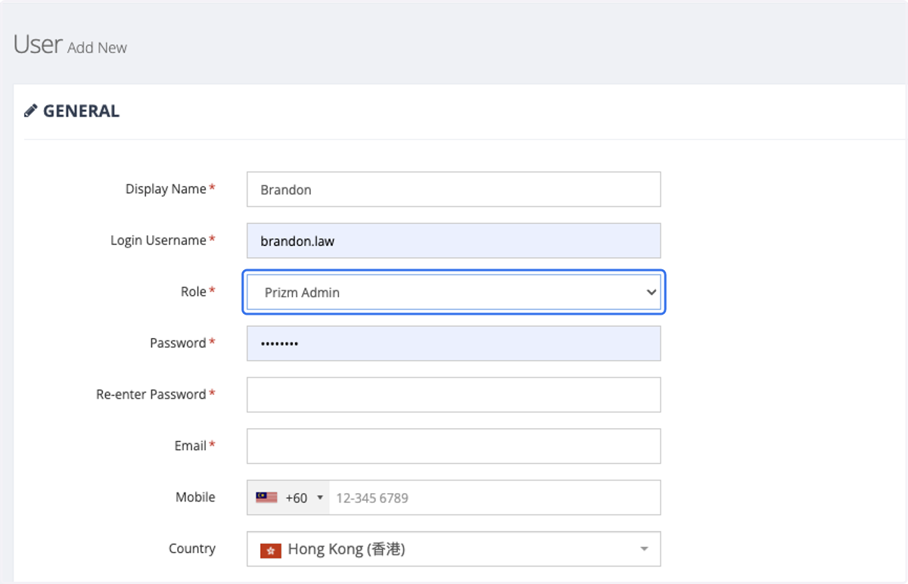Open the Country dropdown showing Hong Kong
Image resolution: width=908 pixels, height=584 pixels.
pyautogui.click(x=453, y=549)
